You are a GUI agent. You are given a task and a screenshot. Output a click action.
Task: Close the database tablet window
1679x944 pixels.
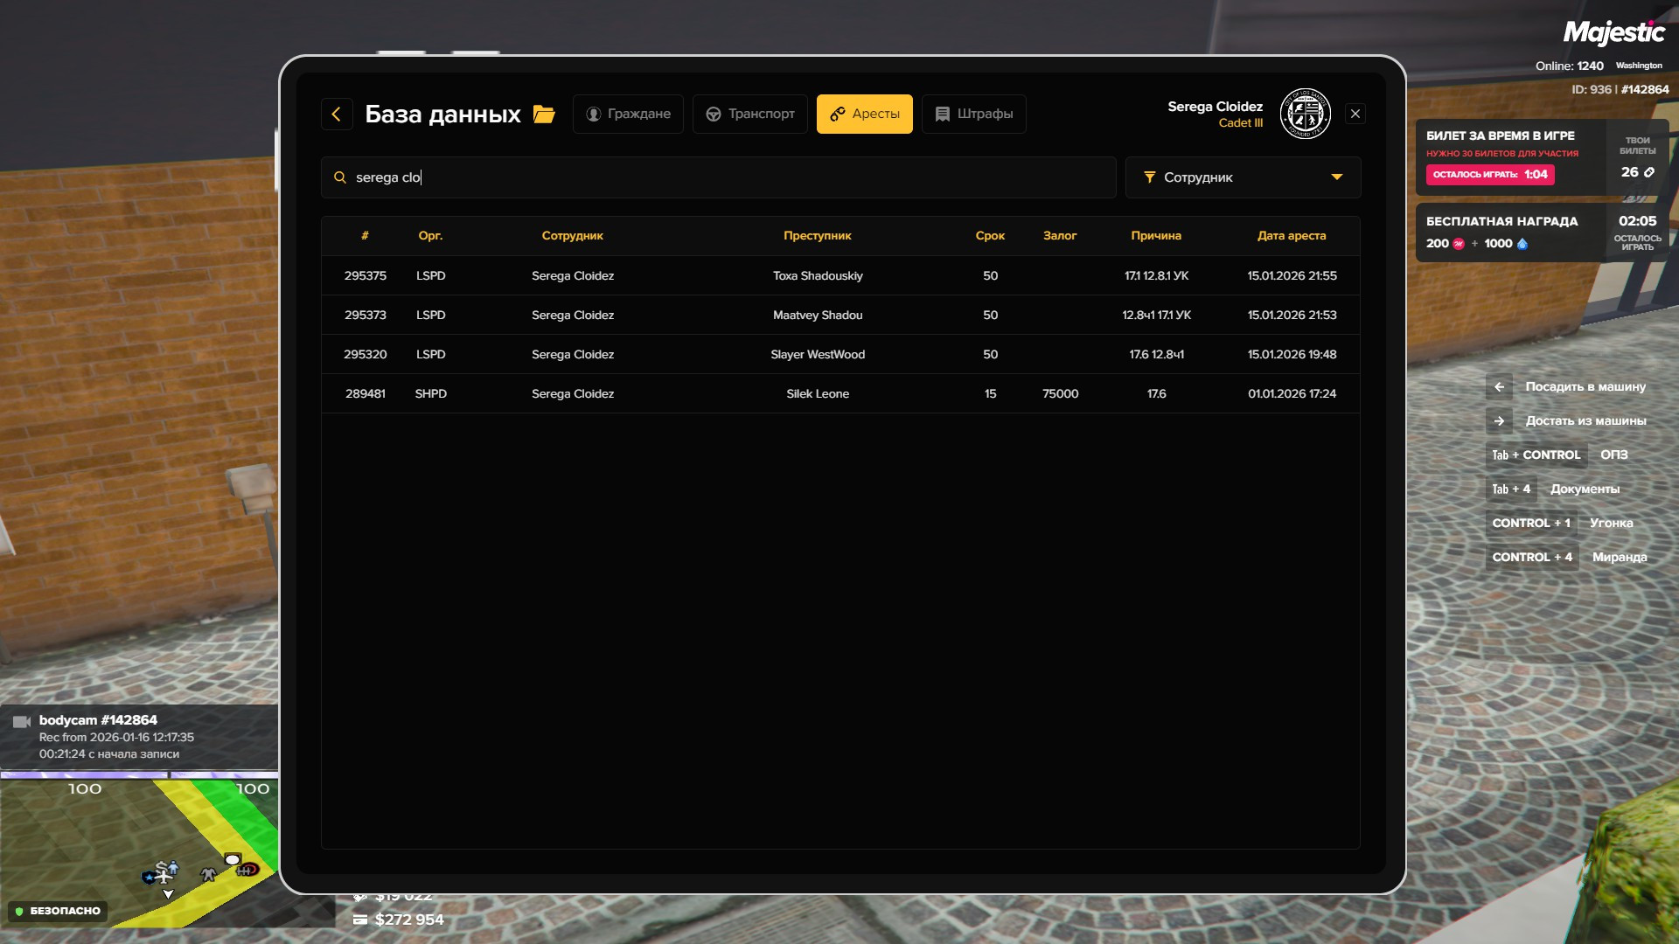coord(1355,114)
